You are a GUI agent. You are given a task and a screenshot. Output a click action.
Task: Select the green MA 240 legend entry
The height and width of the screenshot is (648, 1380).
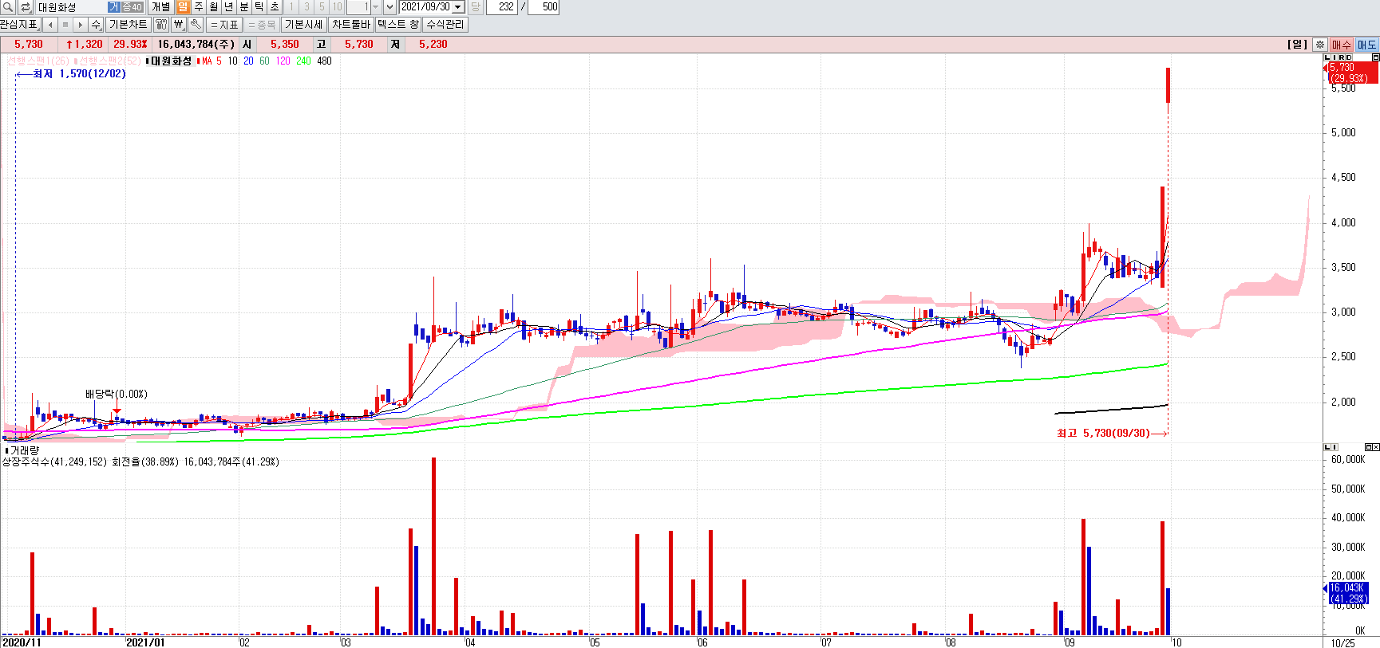point(303,61)
